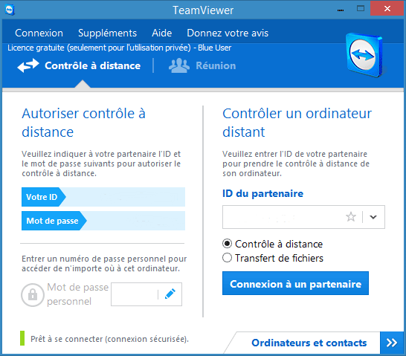
Task: Click the green connection status indicator
Action: click(x=22, y=338)
